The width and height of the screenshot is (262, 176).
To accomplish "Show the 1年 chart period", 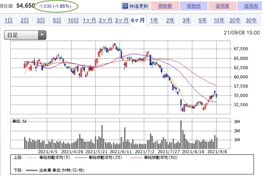I will point(154,20).
